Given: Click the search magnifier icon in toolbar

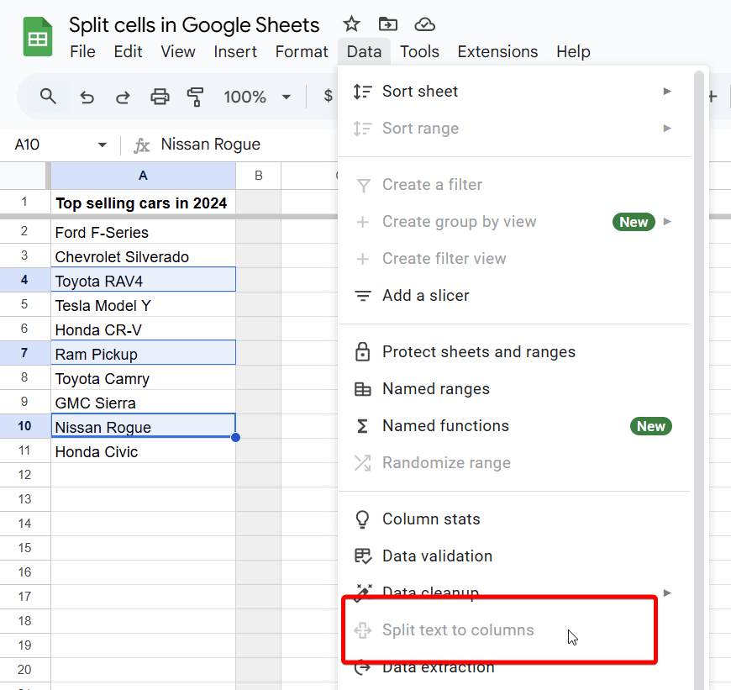Looking at the screenshot, I should pos(48,97).
